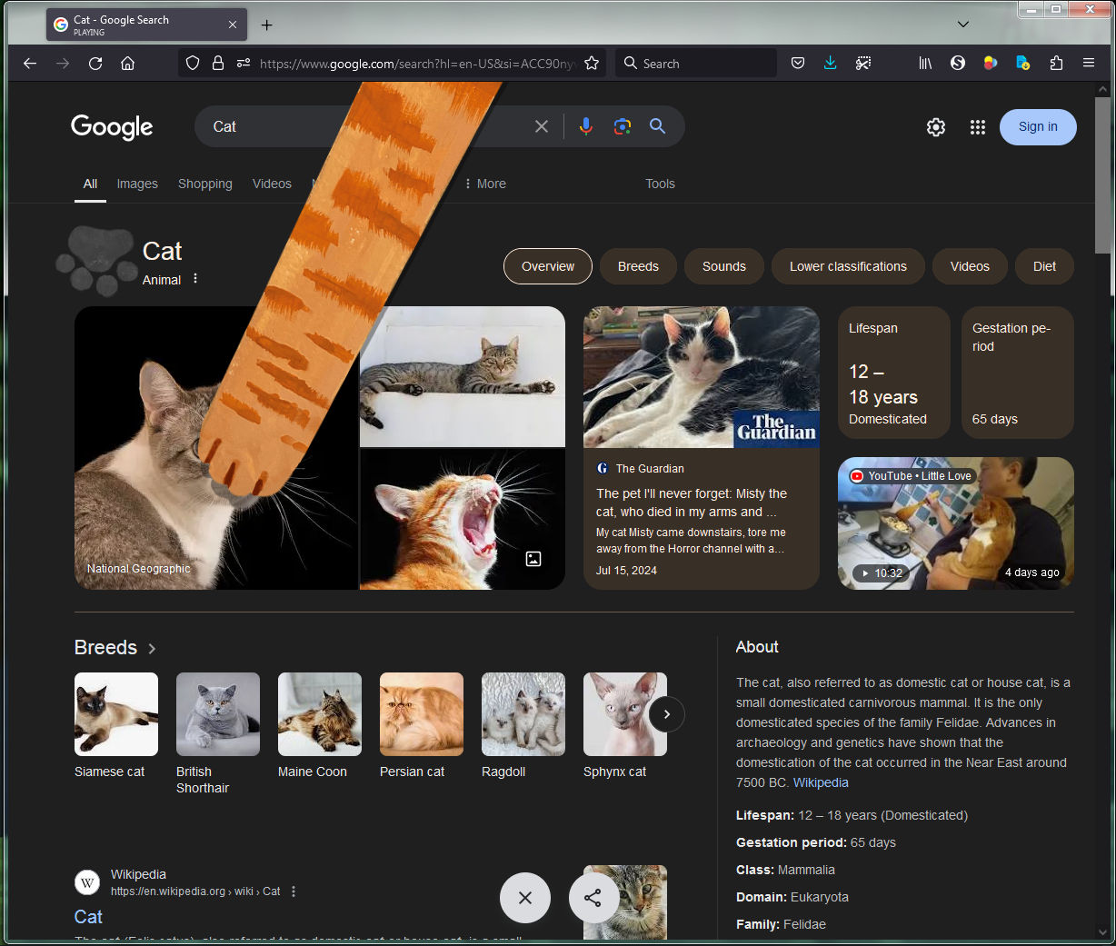
Task: Open the Library toolbar icon
Action: click(x=925, y=64)
